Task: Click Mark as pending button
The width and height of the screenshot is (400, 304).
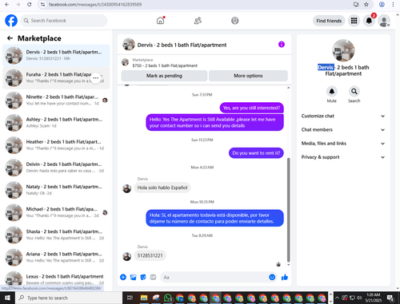Action: click(164, 76)
